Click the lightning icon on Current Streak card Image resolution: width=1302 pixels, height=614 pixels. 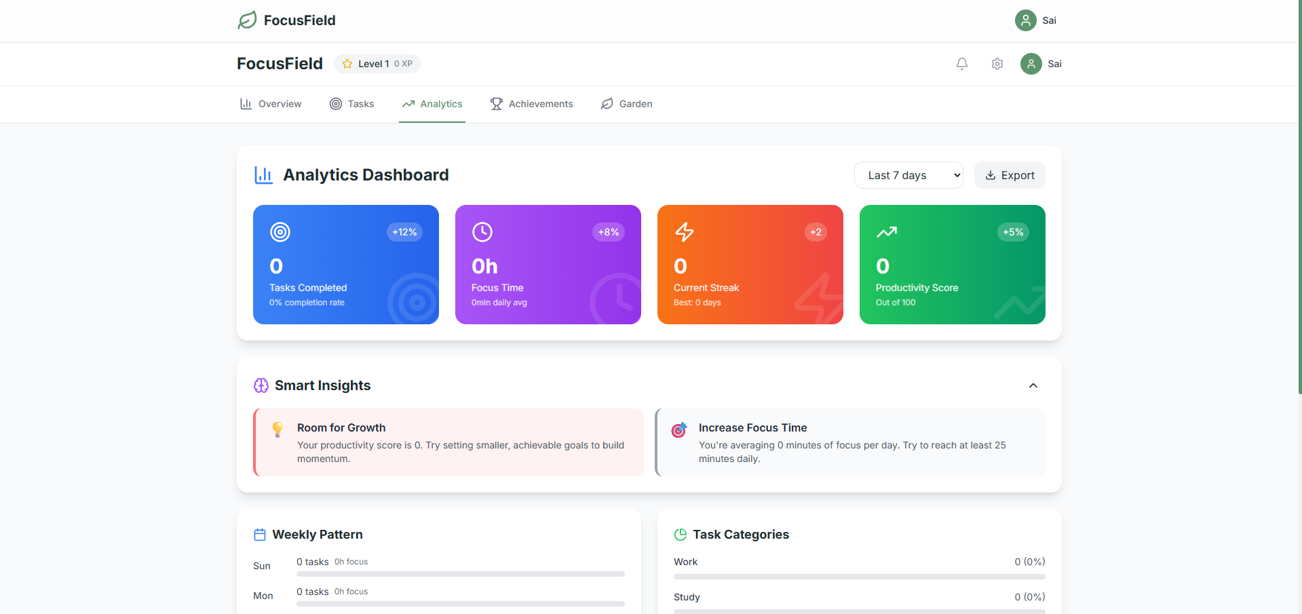[x=685, y=232]
